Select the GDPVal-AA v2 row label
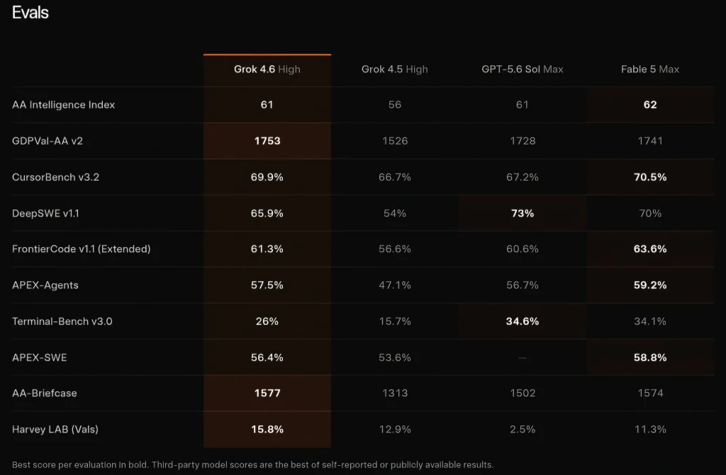The image size is (726, 475). (x=48, y=141)
